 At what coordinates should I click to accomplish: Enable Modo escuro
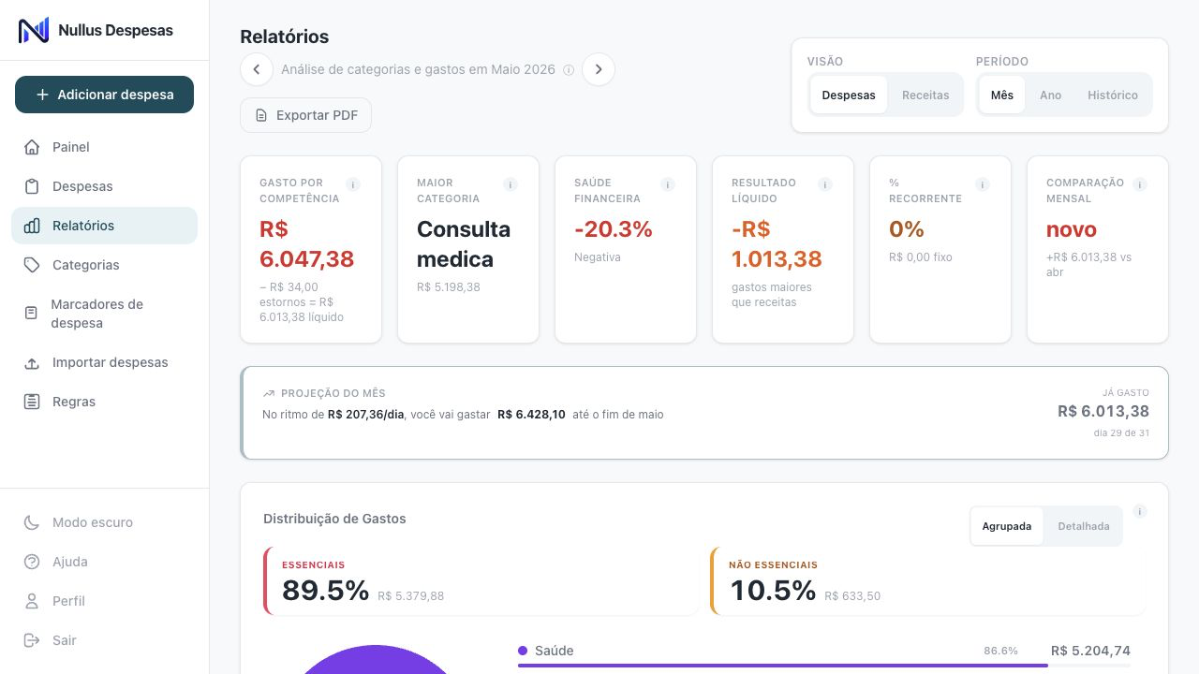pos(105,522)
